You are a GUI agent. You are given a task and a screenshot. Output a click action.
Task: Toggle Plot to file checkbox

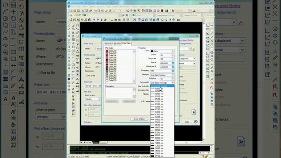[86, 75]
